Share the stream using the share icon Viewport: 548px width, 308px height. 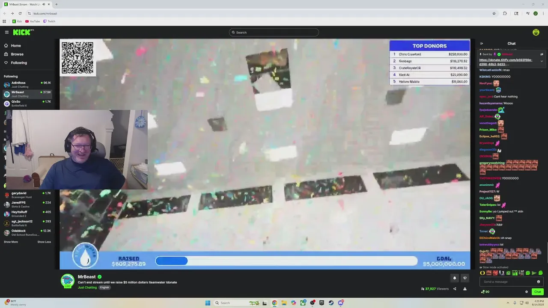(455, 289)
